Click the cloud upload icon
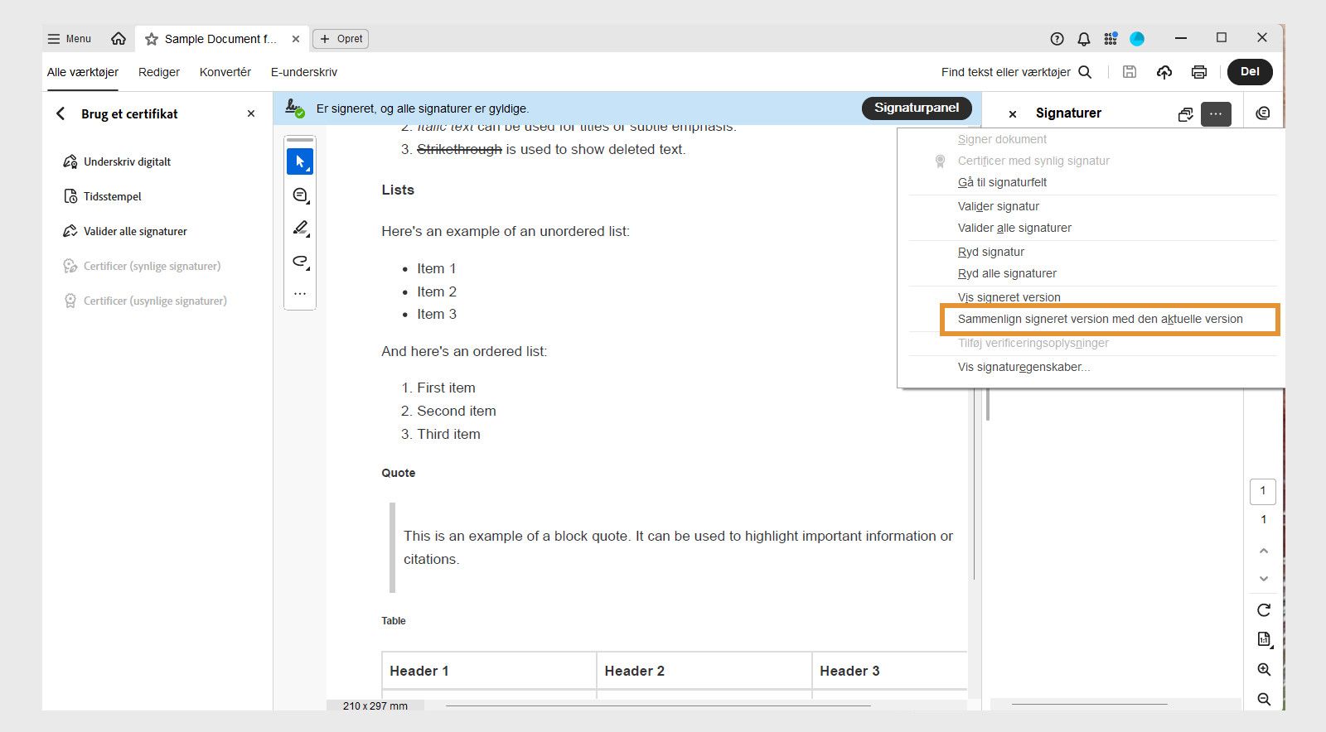 1164,72
